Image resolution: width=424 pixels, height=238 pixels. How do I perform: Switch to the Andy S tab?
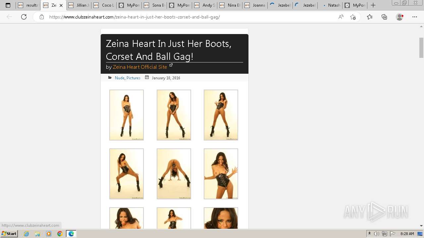(x=204, y=5)
